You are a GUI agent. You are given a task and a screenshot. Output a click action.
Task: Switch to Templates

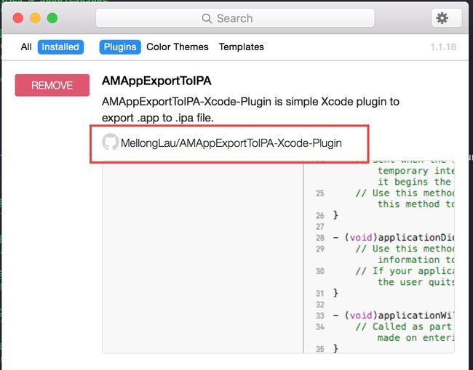pos(242,47)
